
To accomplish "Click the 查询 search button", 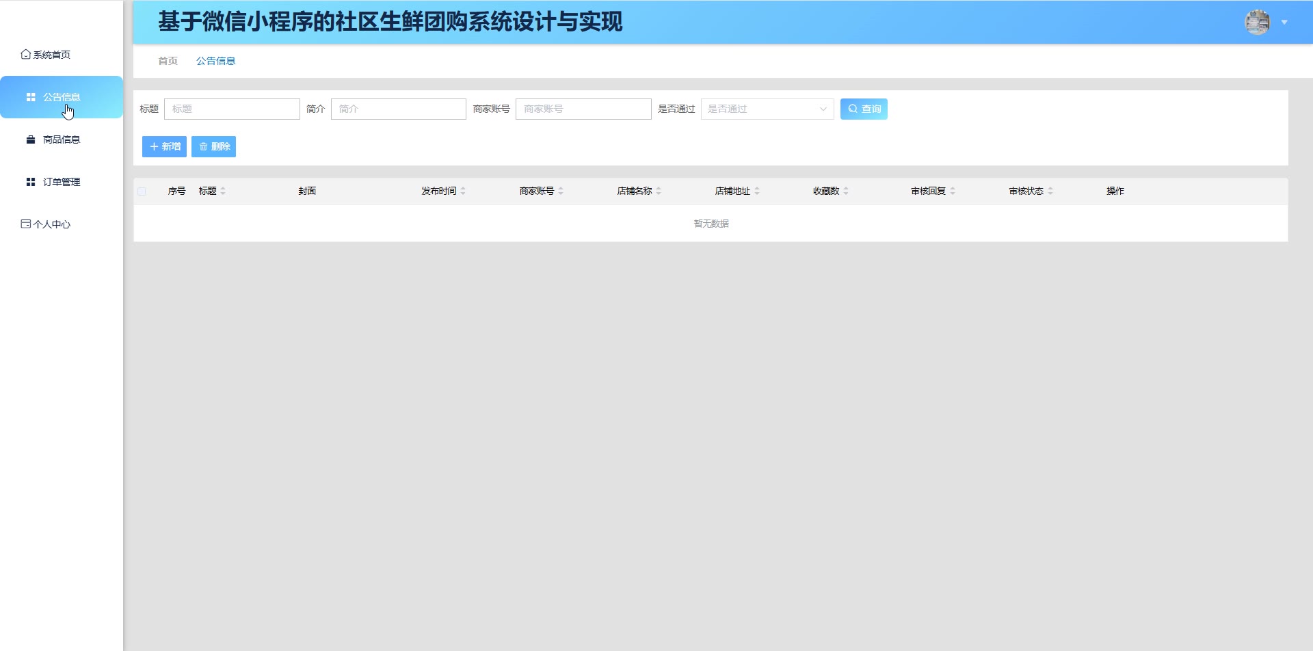I will coord(864,109).
